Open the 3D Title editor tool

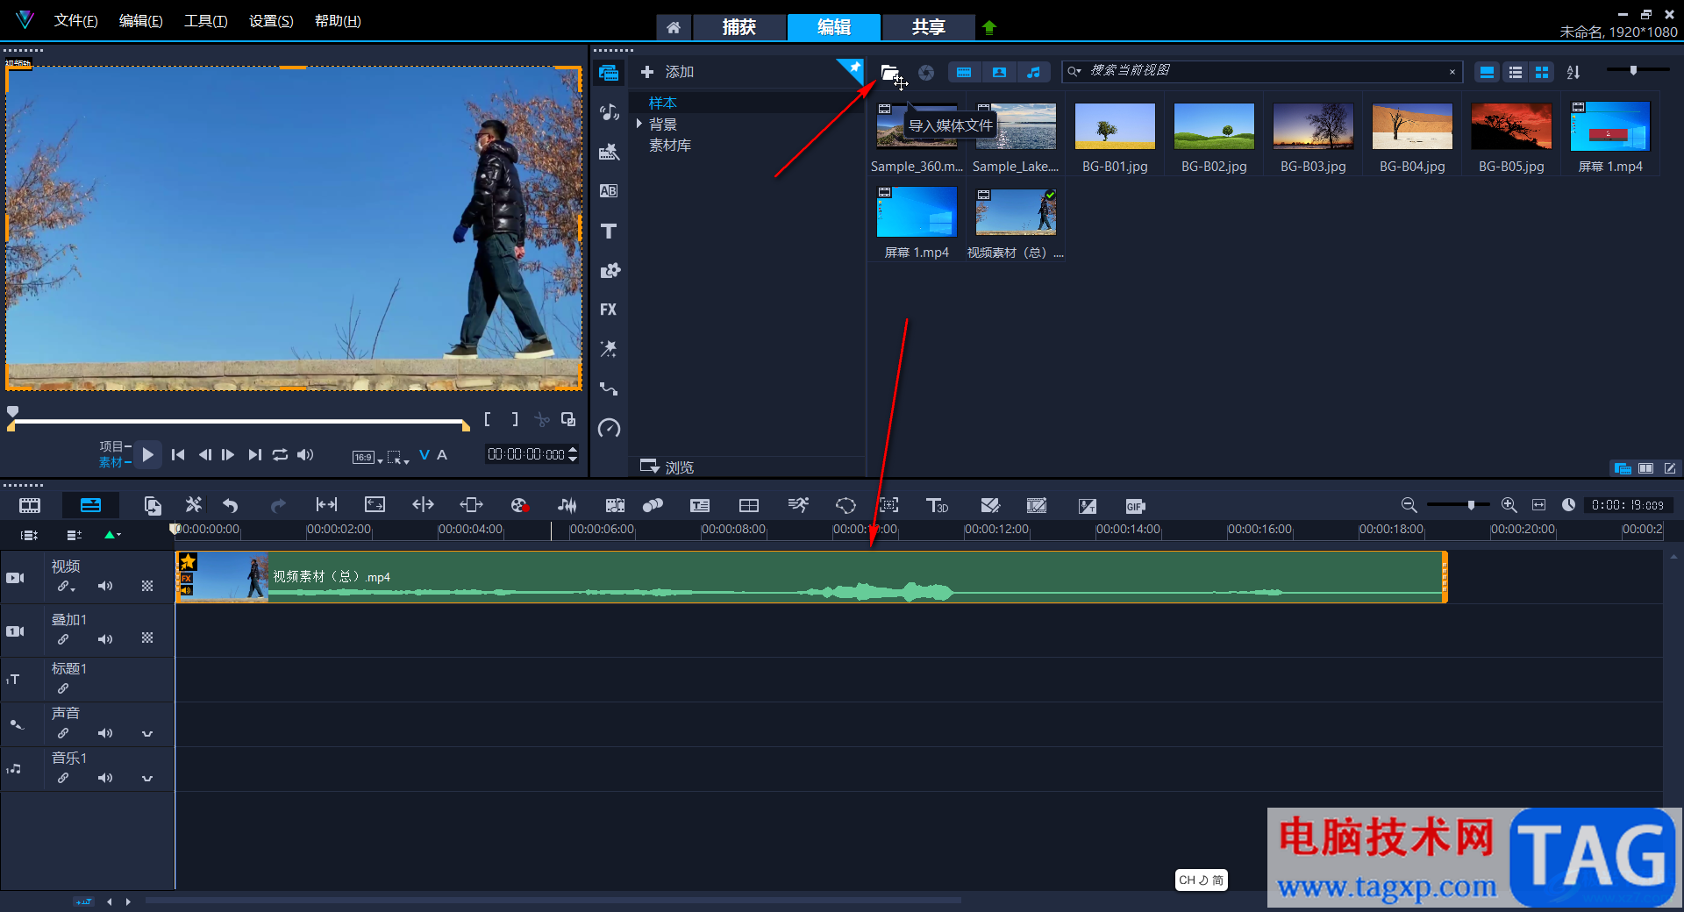pos(937,505)
